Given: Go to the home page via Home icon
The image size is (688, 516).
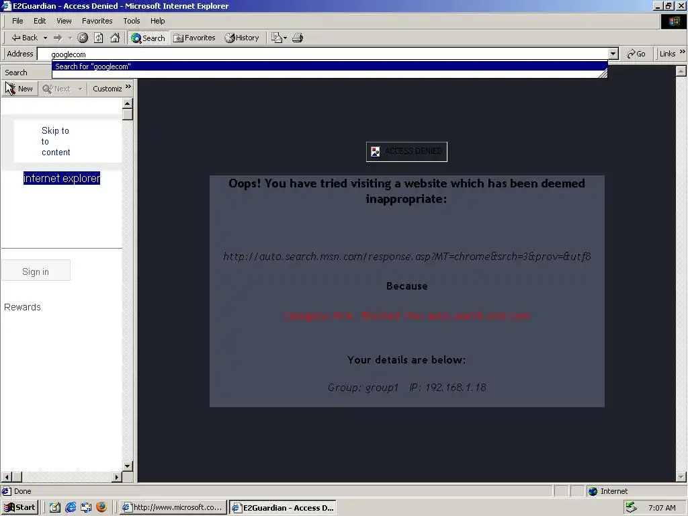Looking at the screenshot, I should [x=115, y=38].
